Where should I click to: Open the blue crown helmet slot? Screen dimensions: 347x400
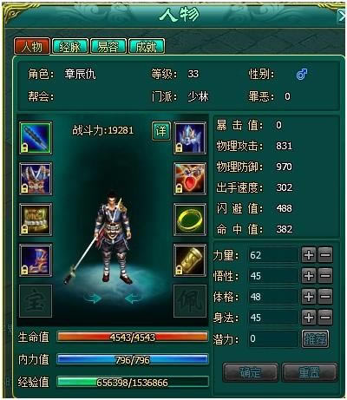pyautogui.click(x=190, y=138)
